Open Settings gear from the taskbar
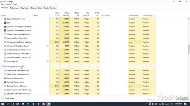Viewport: 190px width, 106px height. (x=38, y=104)
